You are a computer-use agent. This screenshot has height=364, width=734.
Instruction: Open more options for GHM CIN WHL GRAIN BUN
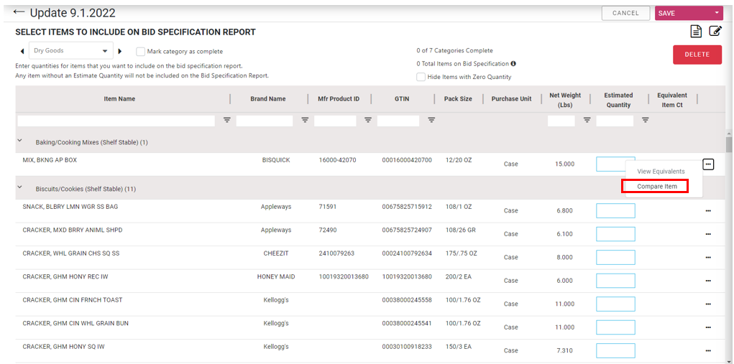[x=708, y=327]
